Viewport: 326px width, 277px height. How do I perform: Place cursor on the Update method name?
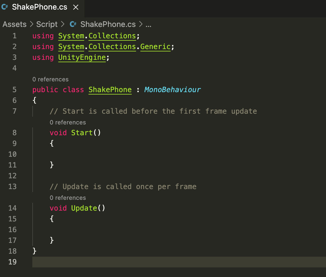pyautogui.click(x=84, y=208)
